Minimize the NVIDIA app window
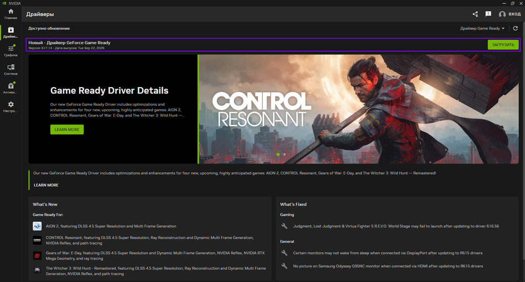The width and height of the screenshot is (525, 282). click(504, 3)
